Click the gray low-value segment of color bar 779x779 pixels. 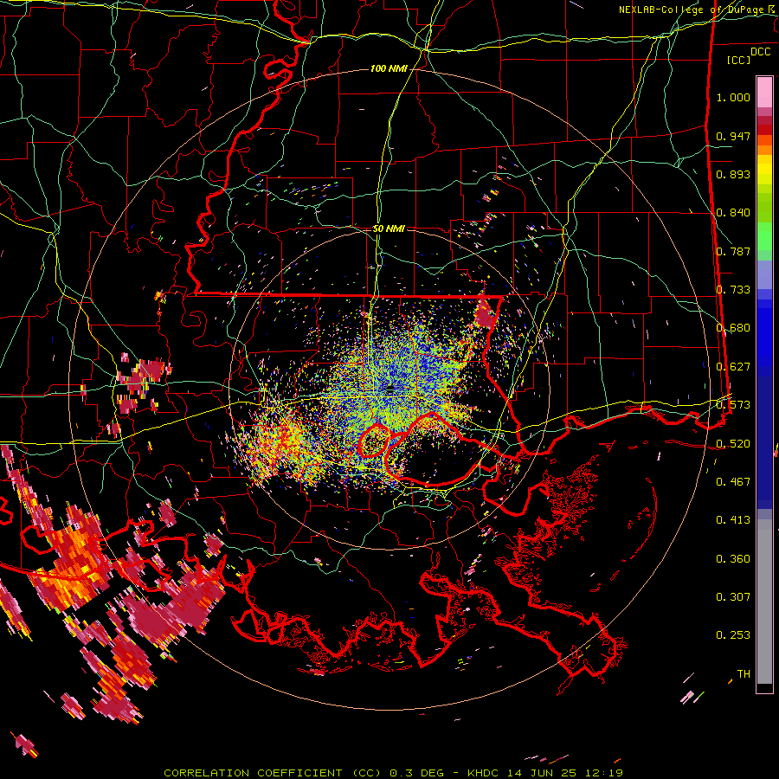764,602
